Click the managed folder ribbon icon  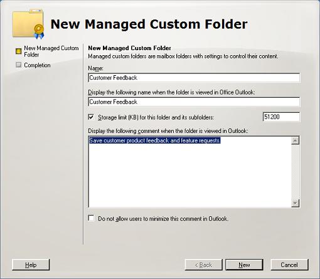click(x=28, y=24)
